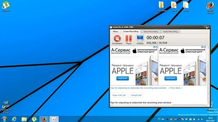Open blue tips link about recording area
Screen dimensions: 218x122
[138, 88]
